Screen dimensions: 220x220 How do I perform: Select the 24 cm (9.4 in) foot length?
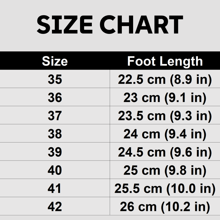[165, 134]
